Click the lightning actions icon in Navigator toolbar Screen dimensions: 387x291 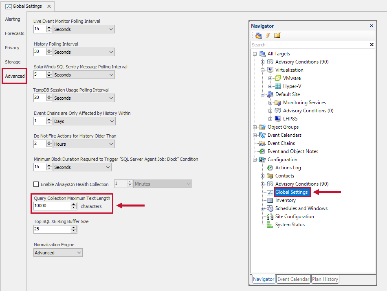click(x=268, y=35)
